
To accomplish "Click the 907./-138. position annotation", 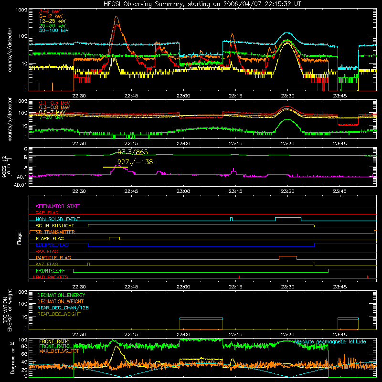I will tap(136, 162).
